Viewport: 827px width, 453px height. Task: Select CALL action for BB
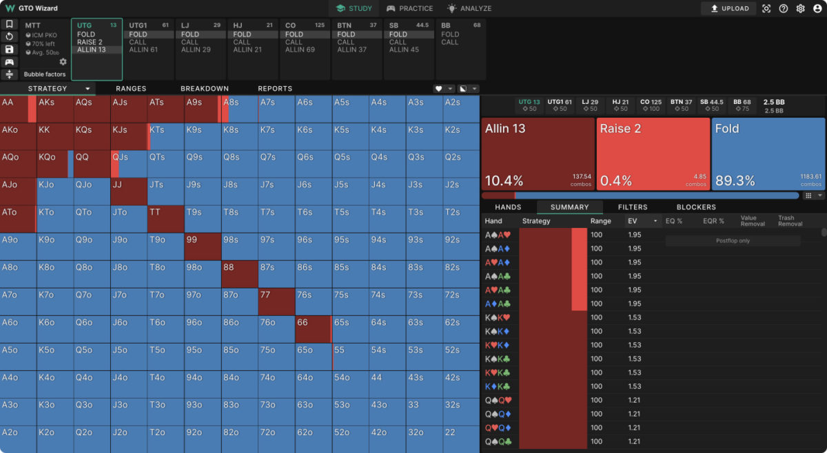pos(450,42)
